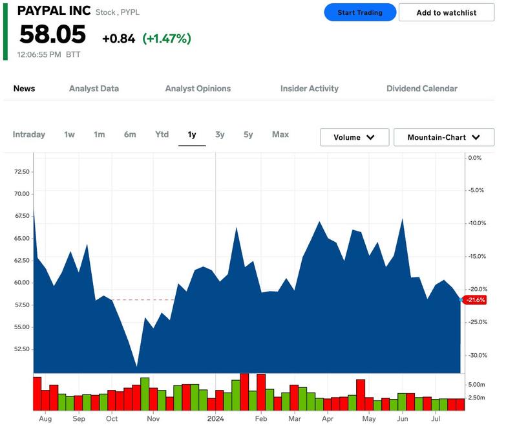Click the 2024 x-axis label
Screen dimensions: 517x432
click(215, 418)
